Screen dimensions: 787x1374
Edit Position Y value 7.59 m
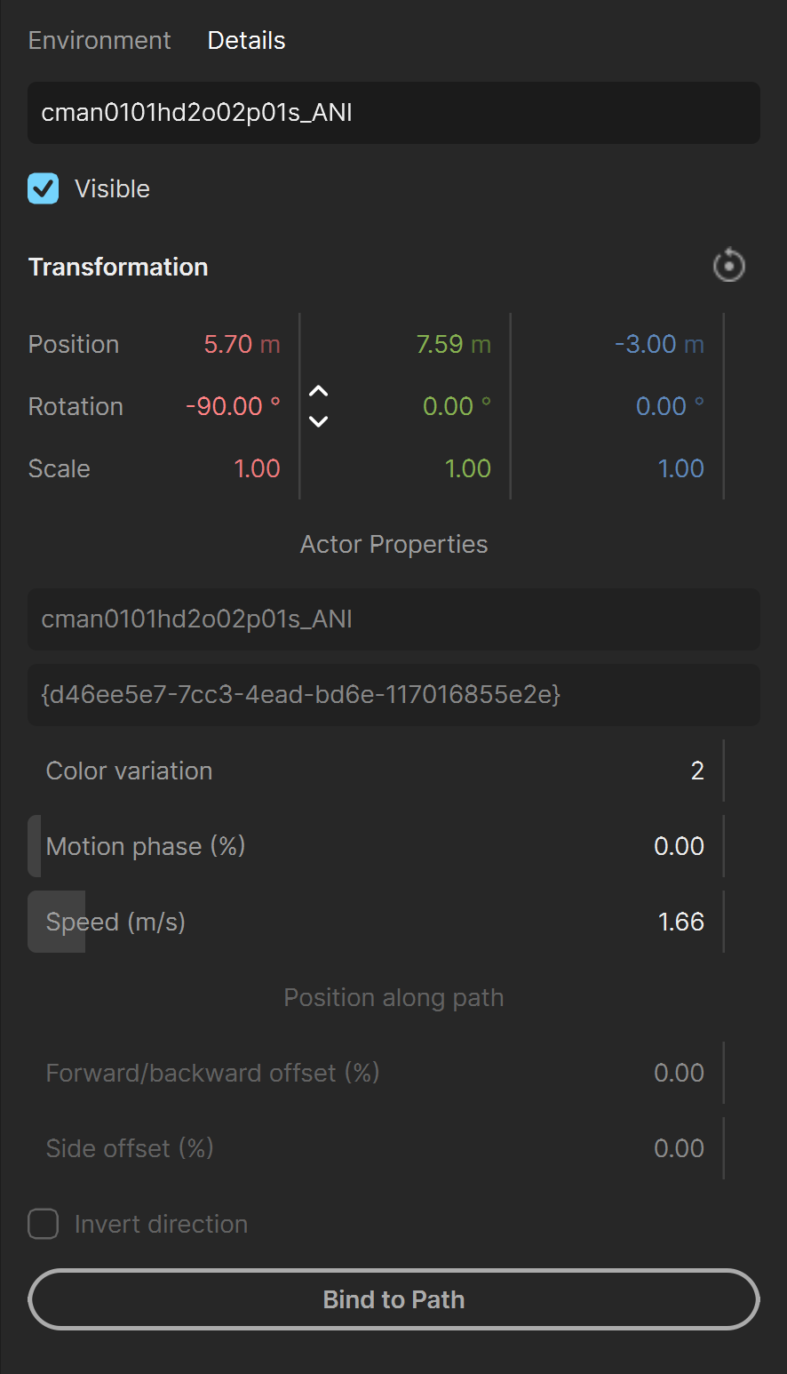click(x=453, y=344)
